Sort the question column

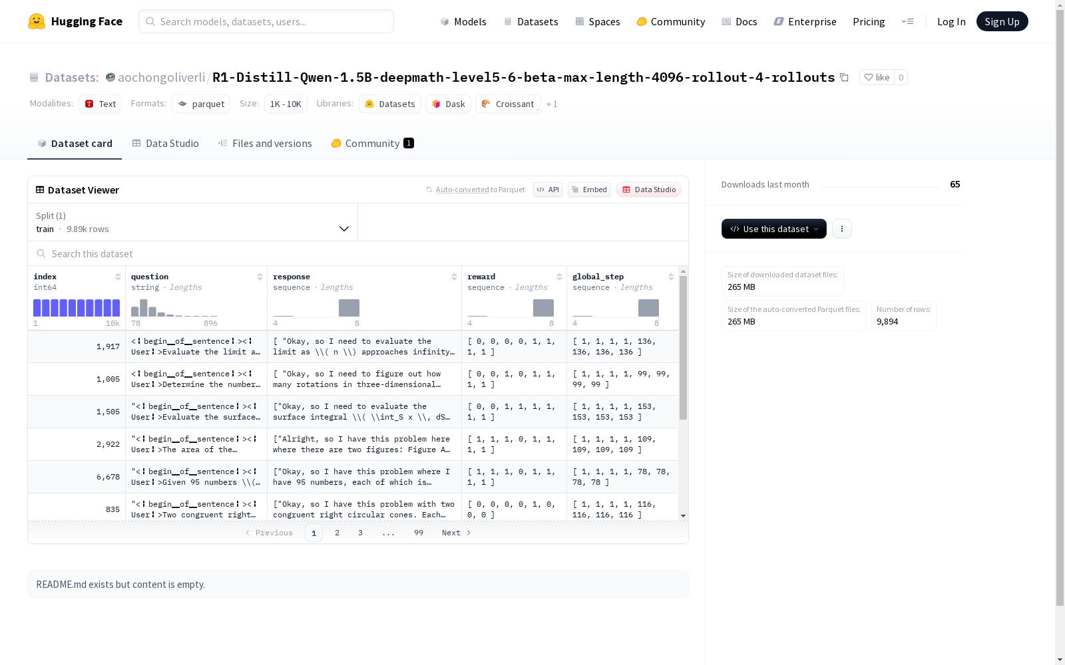[x=260, y=277]
